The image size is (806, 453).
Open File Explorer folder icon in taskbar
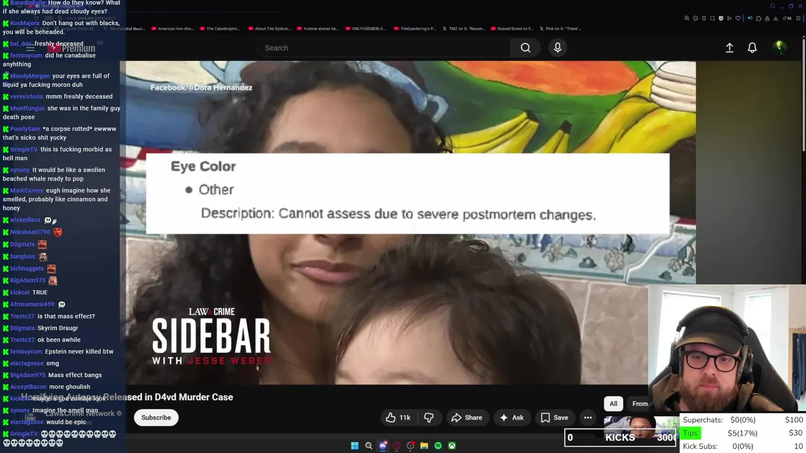point(424,446)
